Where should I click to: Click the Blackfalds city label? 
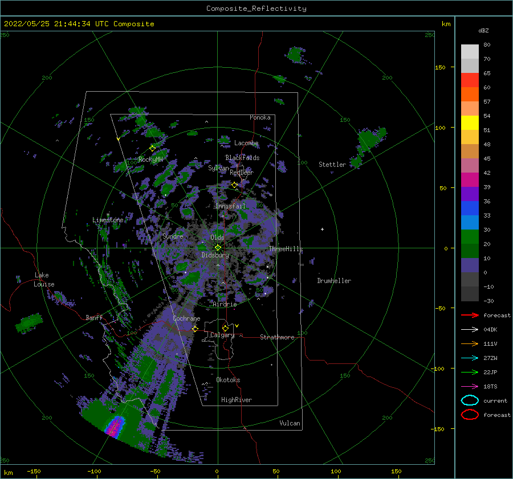tap(242, 158)
